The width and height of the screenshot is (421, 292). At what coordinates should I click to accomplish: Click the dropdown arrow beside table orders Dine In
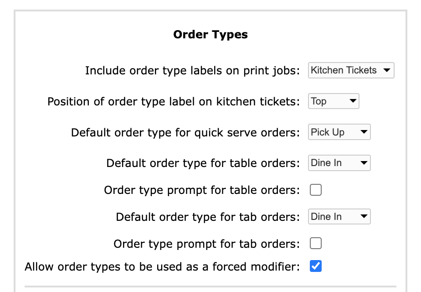tap(365, 163)
